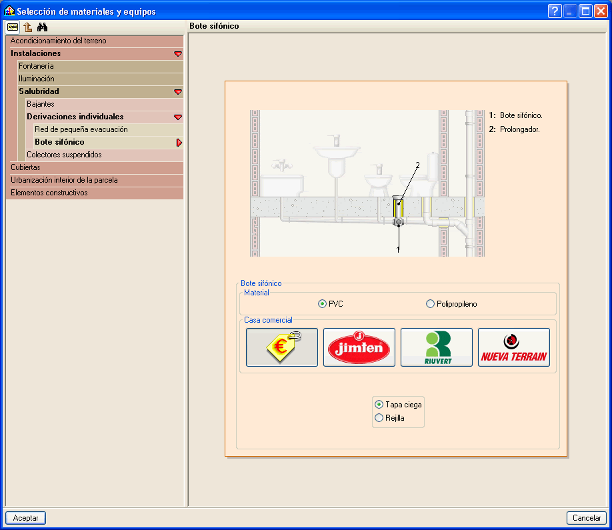
Task: Click the help question mark icon
Action: (x=555, y=11)
